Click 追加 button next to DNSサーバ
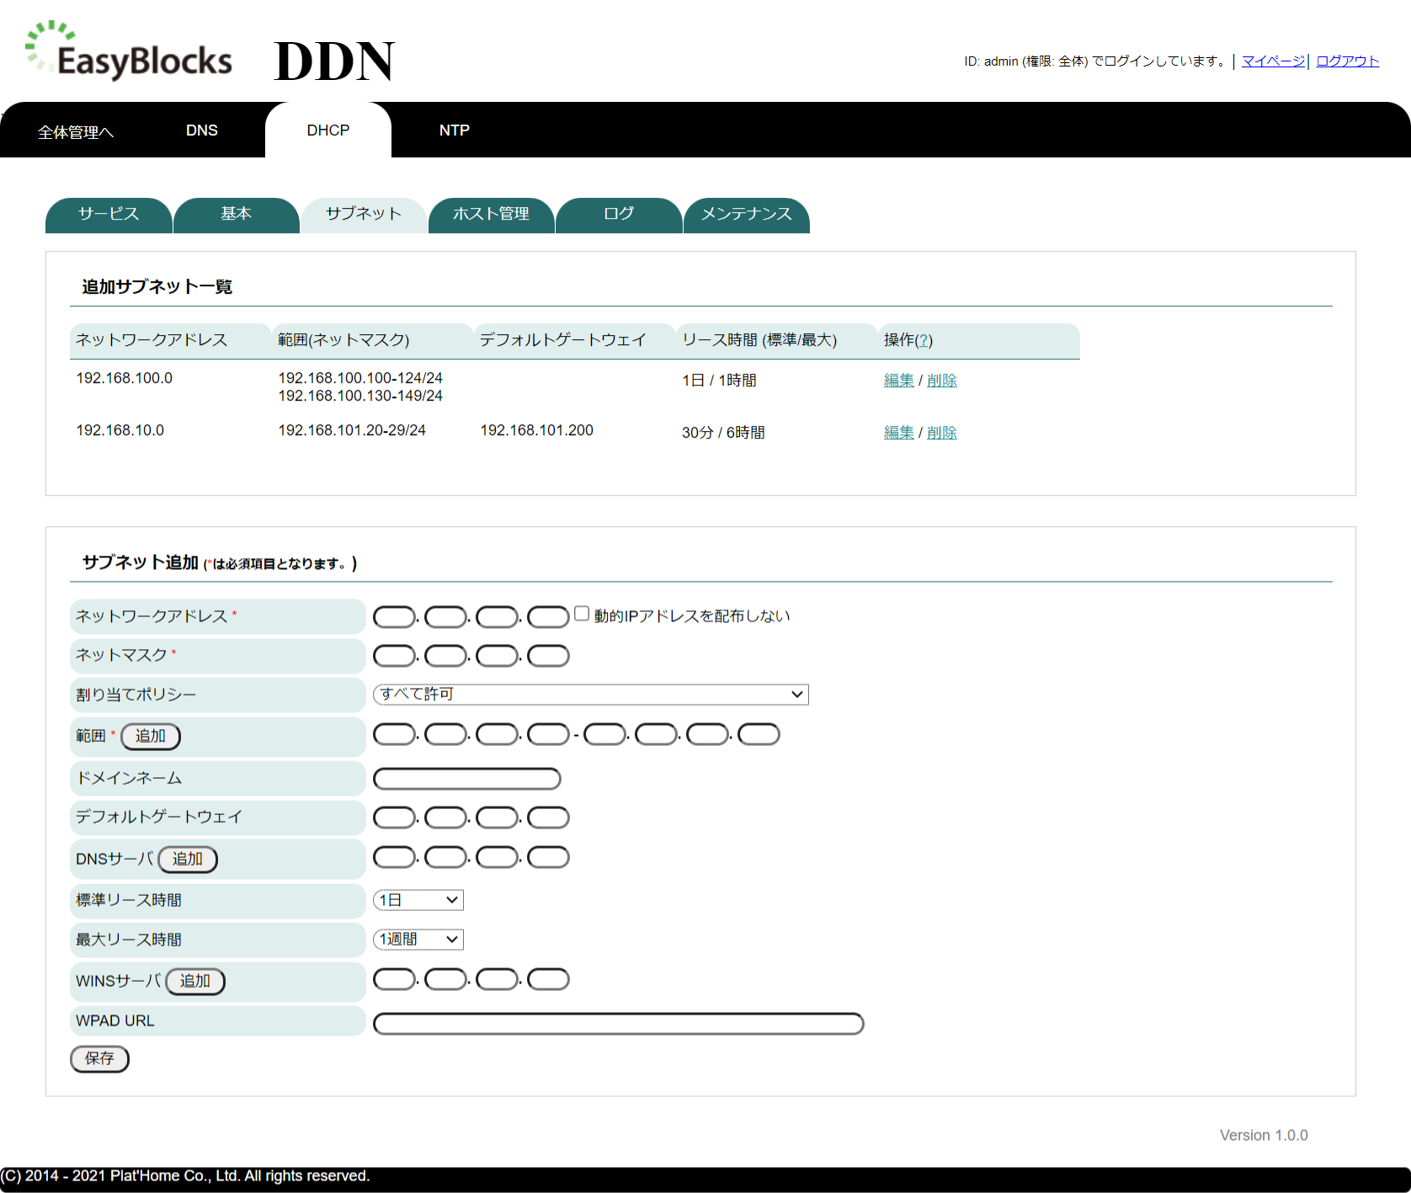 click(188, 859)
